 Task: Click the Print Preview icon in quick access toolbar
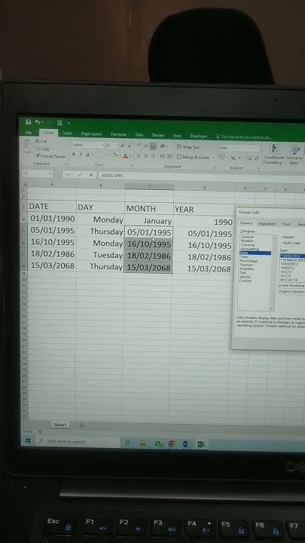[59, 123]
